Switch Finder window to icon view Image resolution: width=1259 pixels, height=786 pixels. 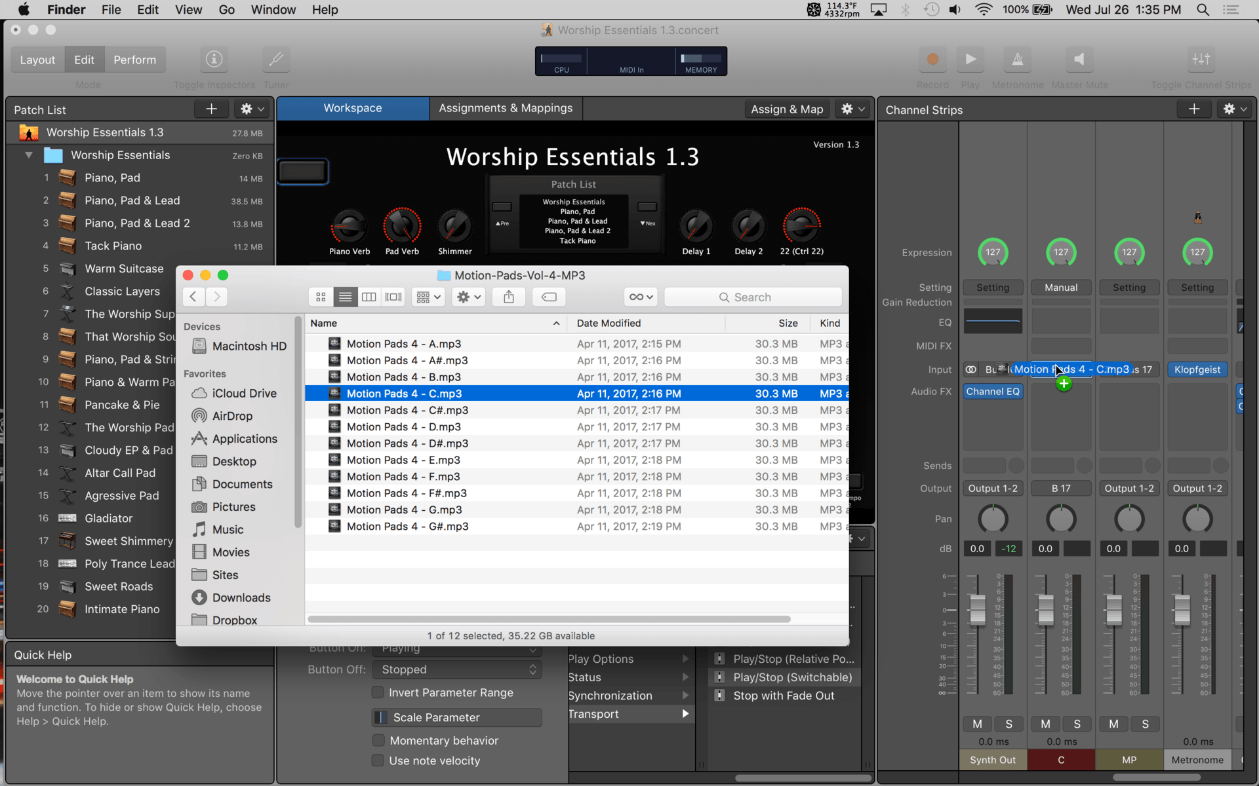[321, 297]
